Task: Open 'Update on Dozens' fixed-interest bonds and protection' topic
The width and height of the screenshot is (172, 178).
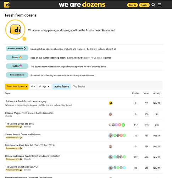Action: (33, 156)
